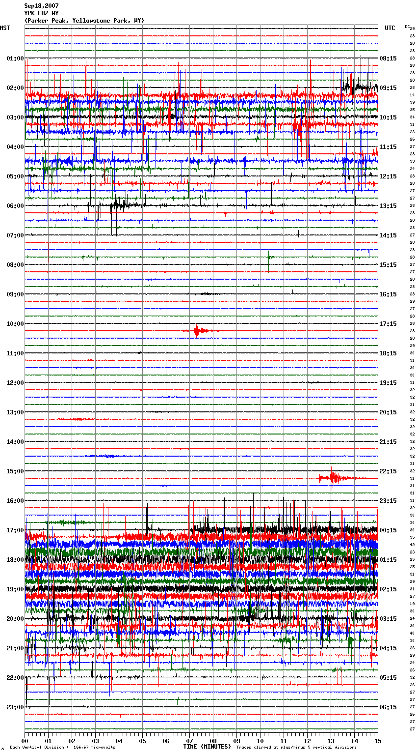Select the 06:15 UTC time label
This screenshot has height=754, width=417.
[x=388, y=707]
